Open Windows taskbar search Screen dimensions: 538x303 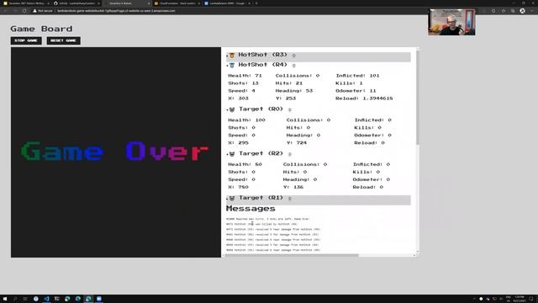pyautogui.click(x=15, y=299)
